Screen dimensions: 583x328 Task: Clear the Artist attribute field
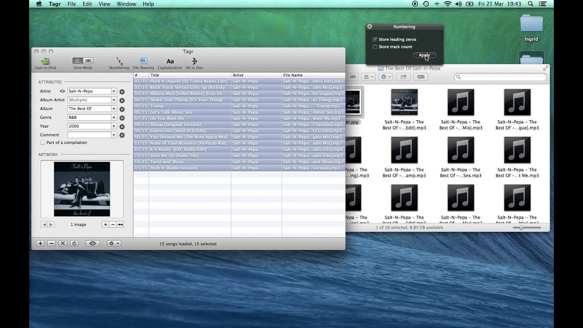(x=122, y=92)
